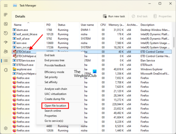Open Properties from context menu
Viewport: 176px width, 134px height.
pos(51,116)
